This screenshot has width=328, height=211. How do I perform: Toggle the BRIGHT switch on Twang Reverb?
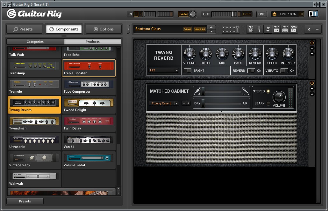pyautogui.click(x=188, y=70)
